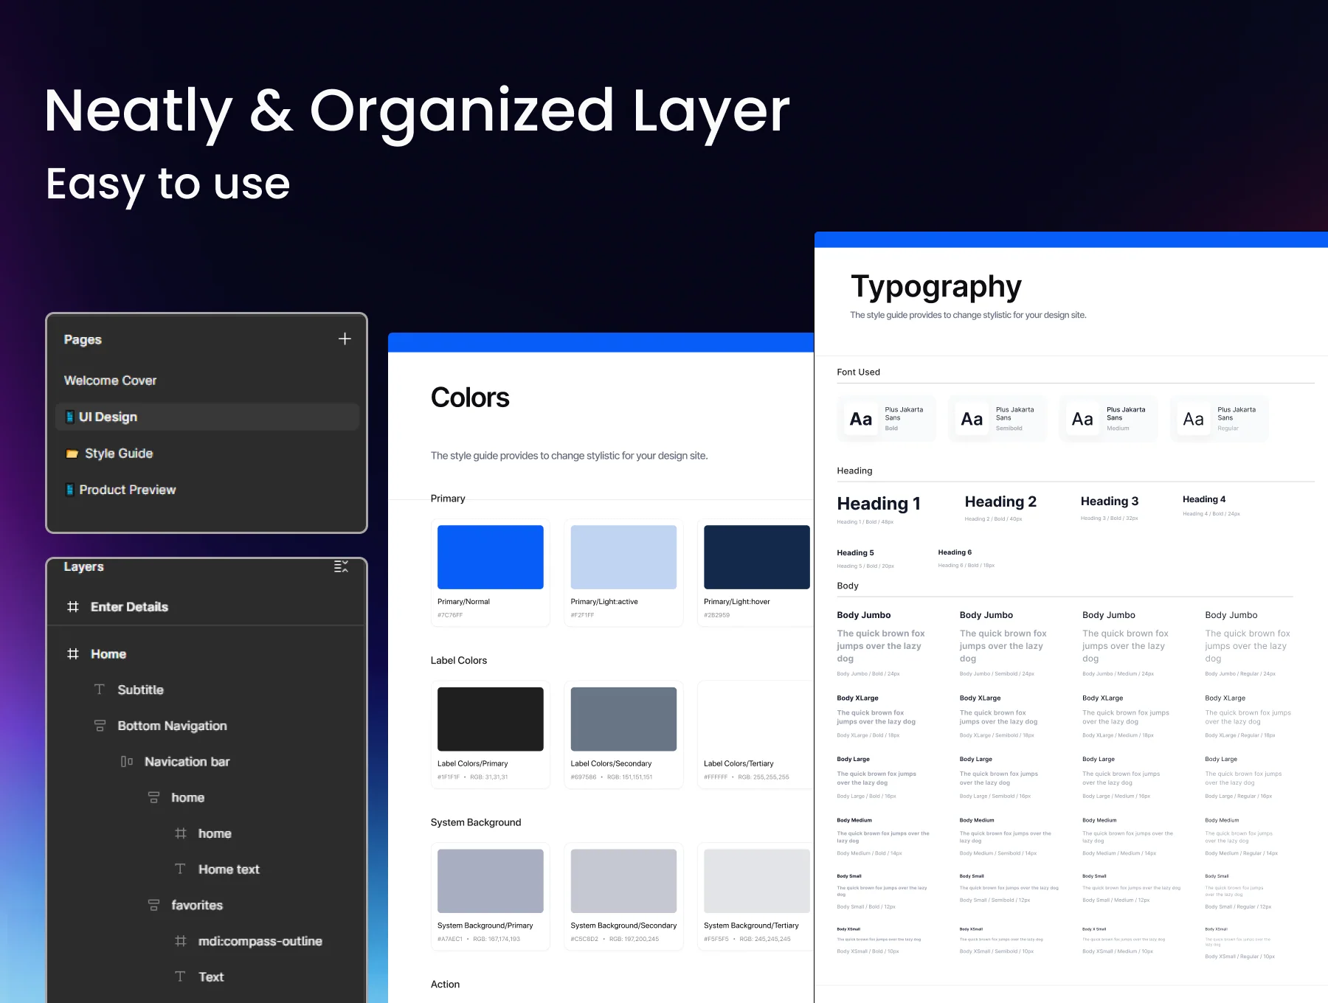Click the Heading 5 sample text
This screenshot has width=1328, height=1003.
tap(855, 552)
